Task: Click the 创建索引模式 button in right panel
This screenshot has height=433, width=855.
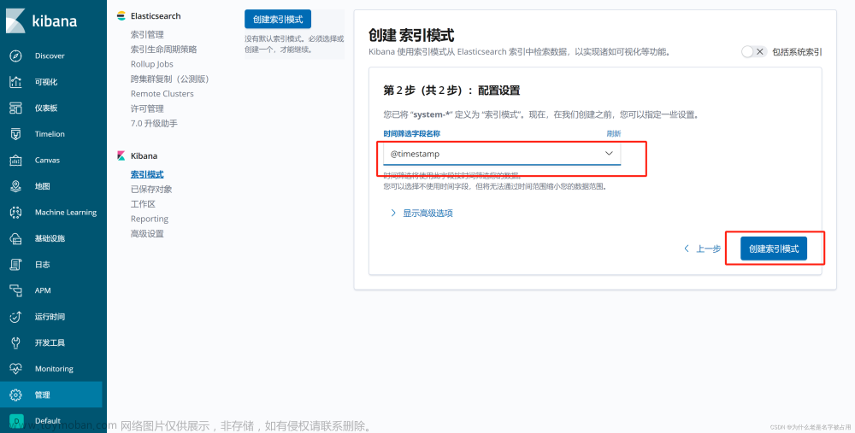Action: [774, 249]
